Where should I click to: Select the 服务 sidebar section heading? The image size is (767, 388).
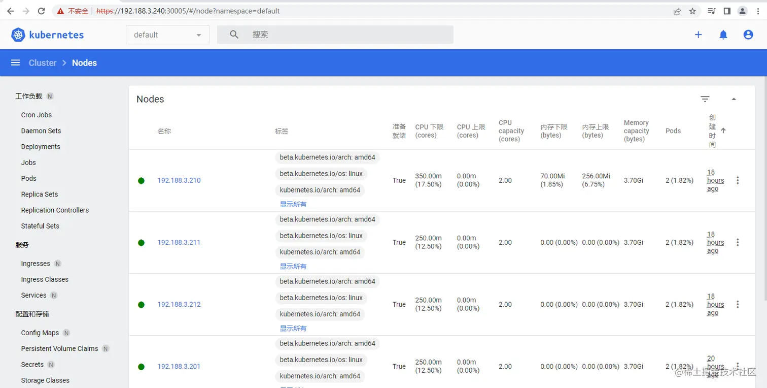click(22, 245)
